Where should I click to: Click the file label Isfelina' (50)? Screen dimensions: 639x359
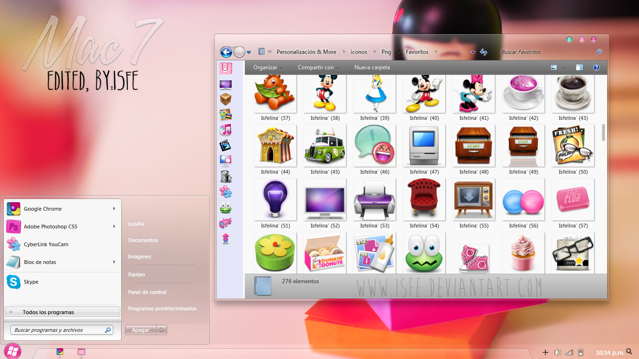573,172
